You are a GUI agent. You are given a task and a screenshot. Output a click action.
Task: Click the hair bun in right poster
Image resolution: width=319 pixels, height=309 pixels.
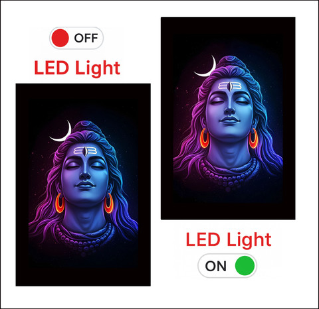tap(231, 60)
